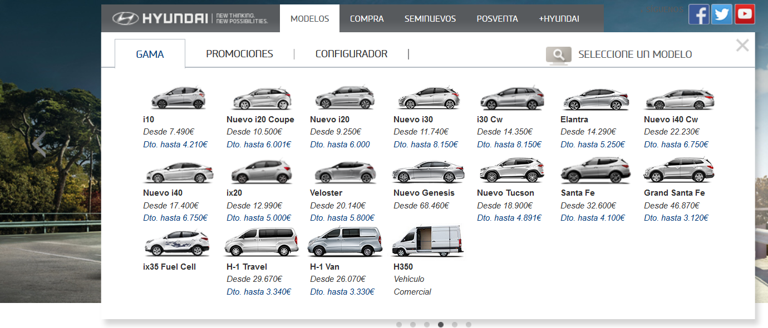This screenshot has height=328, width=768.
Task: Jump to the first carousel slide dot
Action: 399,325
